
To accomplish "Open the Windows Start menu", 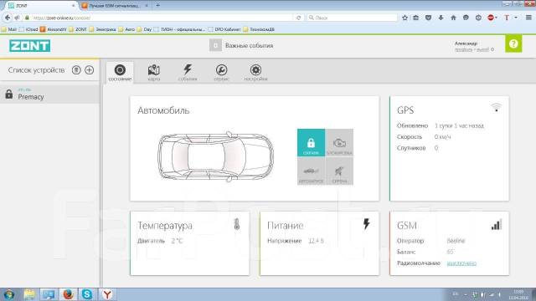I will click(9, 294).
